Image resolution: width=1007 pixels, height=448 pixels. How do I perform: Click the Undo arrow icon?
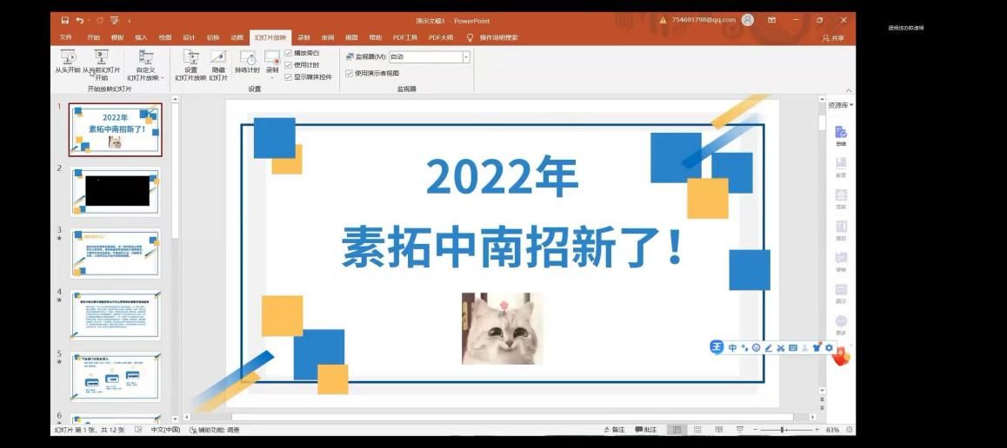(x=79, y=20)
